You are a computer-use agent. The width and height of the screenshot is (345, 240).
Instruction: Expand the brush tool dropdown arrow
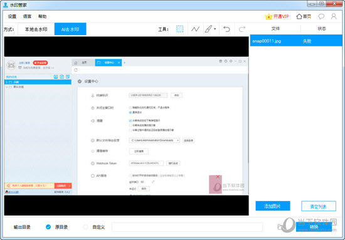215,29
